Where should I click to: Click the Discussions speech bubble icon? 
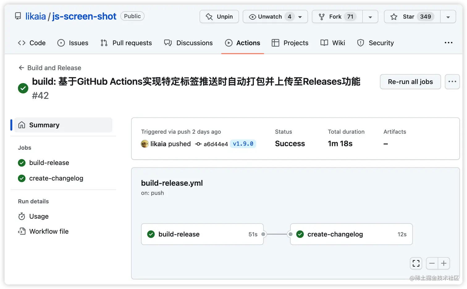tap(168, 43)
